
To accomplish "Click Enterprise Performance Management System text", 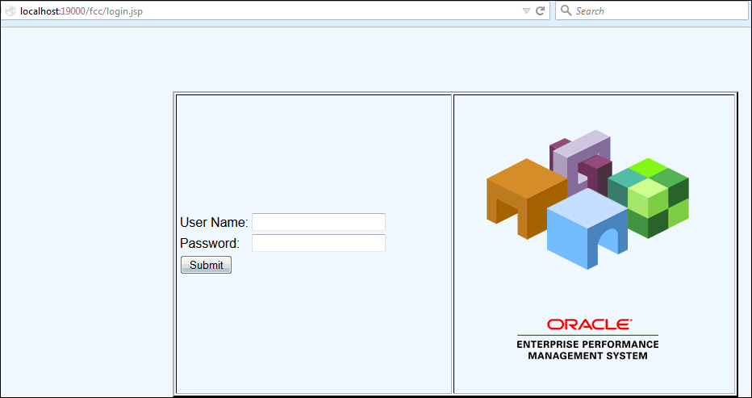I will click(587, 350).
